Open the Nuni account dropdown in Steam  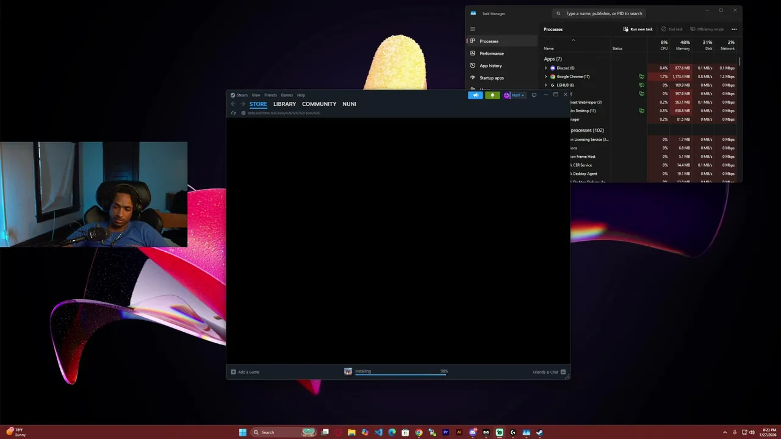(x=517, y=95)
